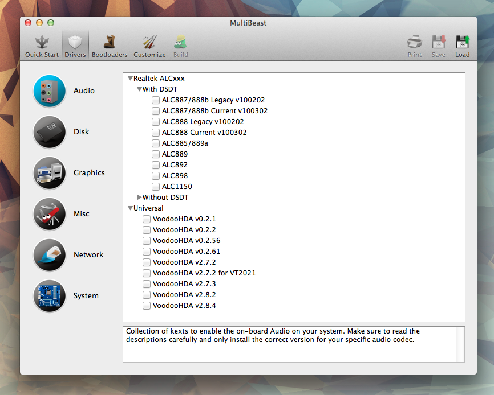This screenshot has width=494, height=395.
Task: Check VoodooHDA v0.2.56
Action: point(147,241)
